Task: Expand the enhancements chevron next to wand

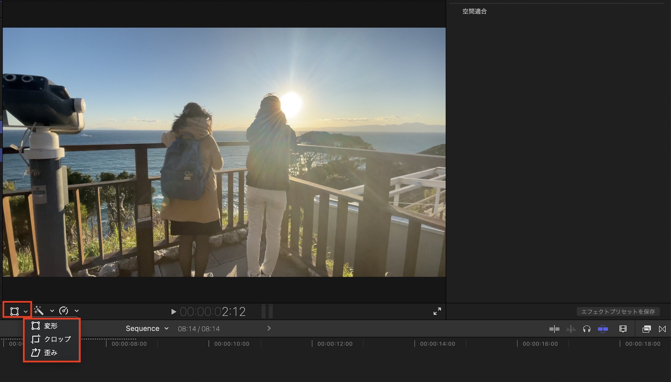Action: (x=52, y=311)
